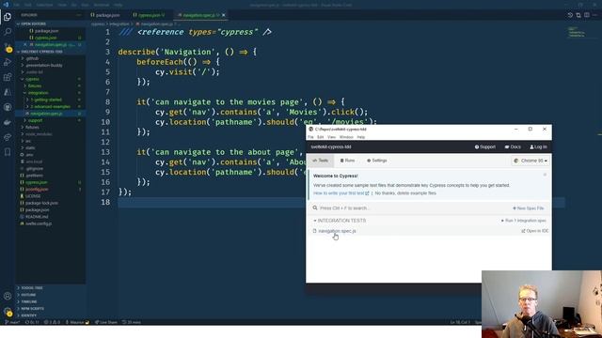Click Run 1 integration spec
This screenshot has height=338, width=602.
pos(524,221)
